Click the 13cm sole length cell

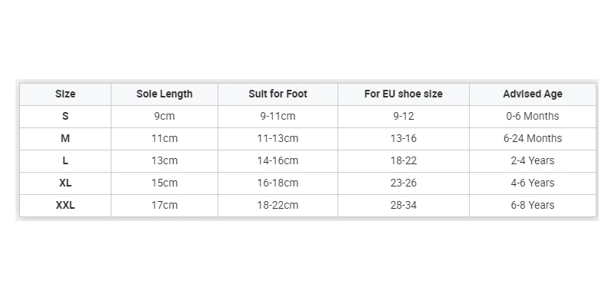(x=165, y=161)
